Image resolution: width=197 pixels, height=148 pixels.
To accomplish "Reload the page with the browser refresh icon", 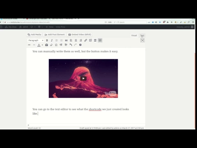I will pyautogui.click(x=115, y=22).
